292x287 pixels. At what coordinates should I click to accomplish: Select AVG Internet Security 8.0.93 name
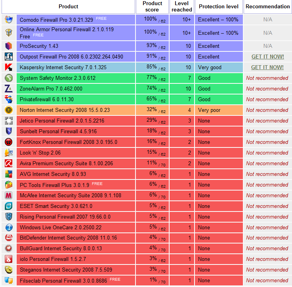(53, 174)
